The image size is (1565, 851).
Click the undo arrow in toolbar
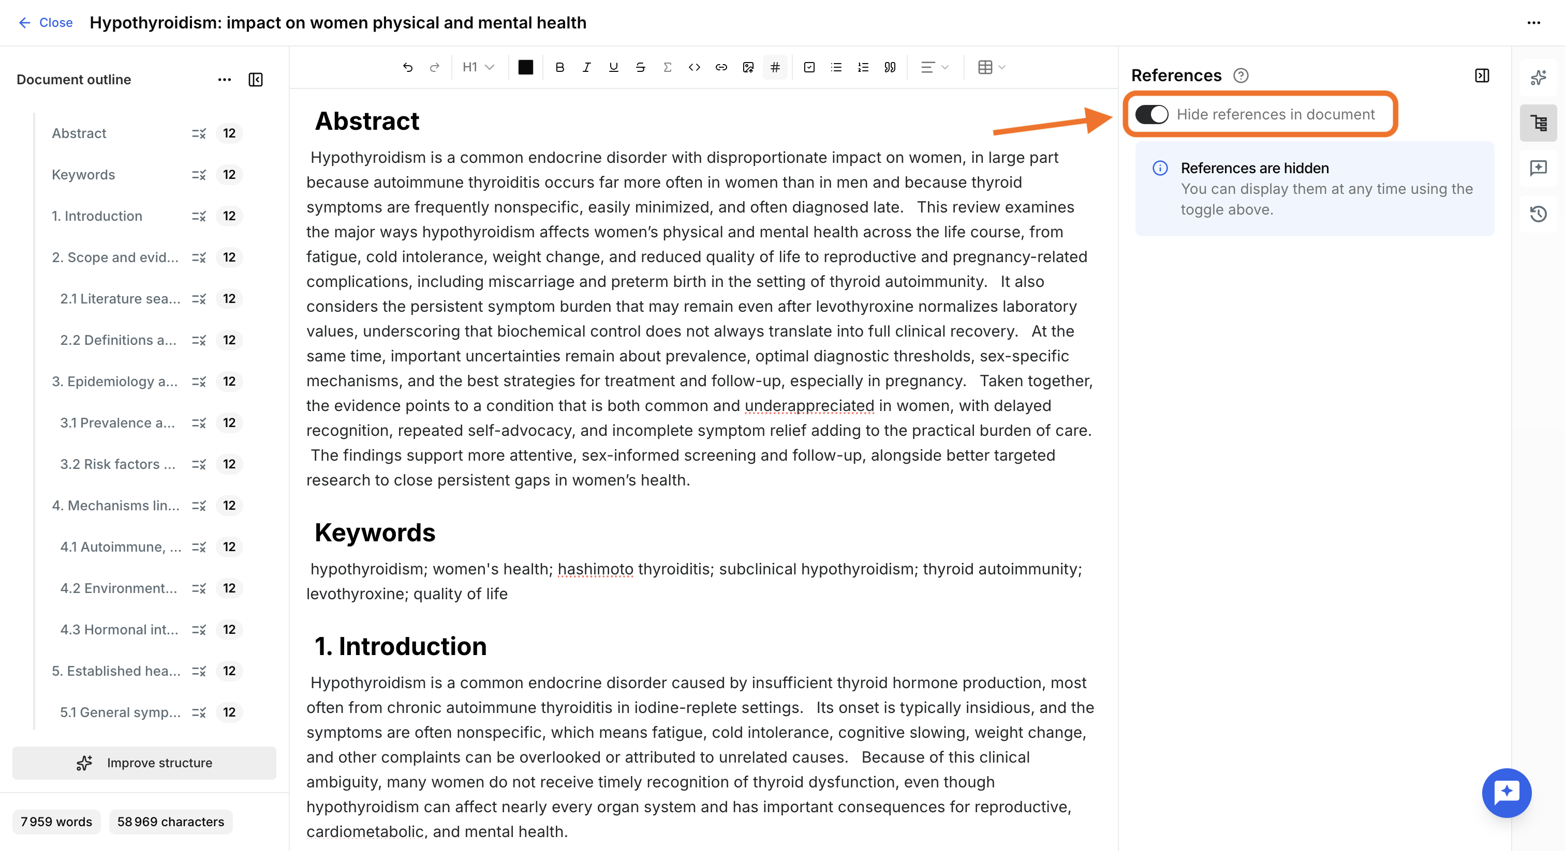point(408,67)
